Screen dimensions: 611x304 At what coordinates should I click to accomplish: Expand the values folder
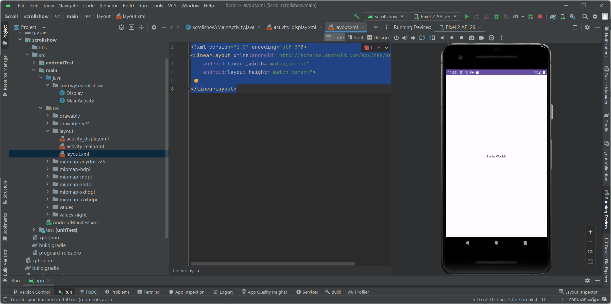(x=47, y=207)
